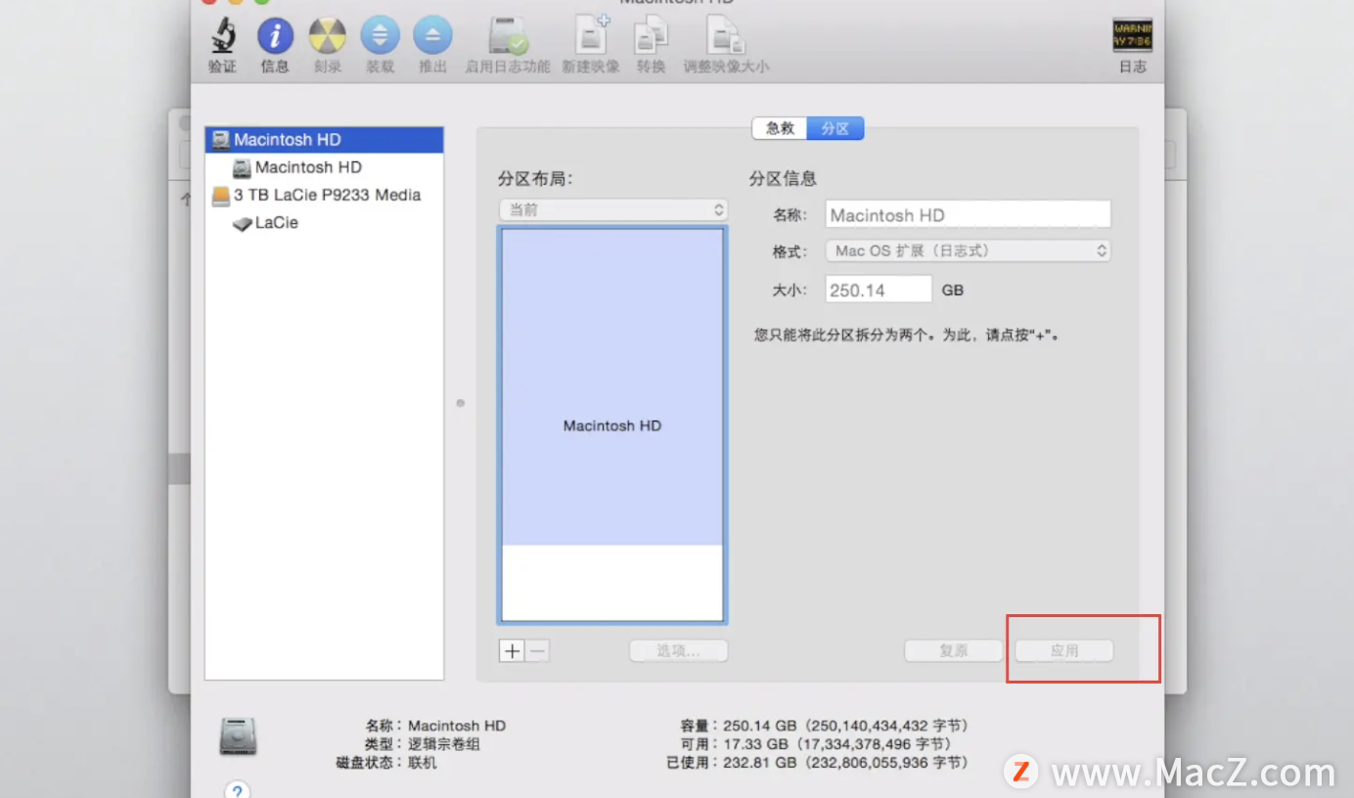Click the Eject (推出) toolbar icon

(x=432, y=37)
